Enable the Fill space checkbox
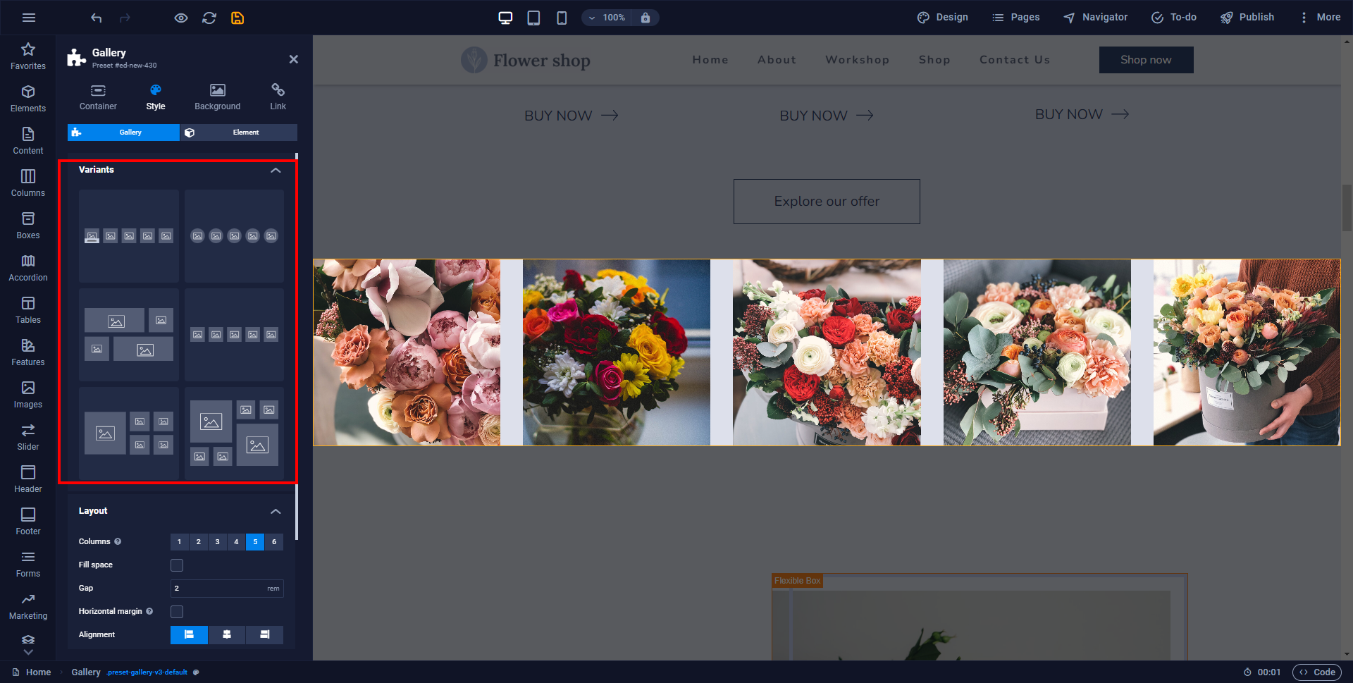This screenshot has height=683, width=1353. point(177,565)
